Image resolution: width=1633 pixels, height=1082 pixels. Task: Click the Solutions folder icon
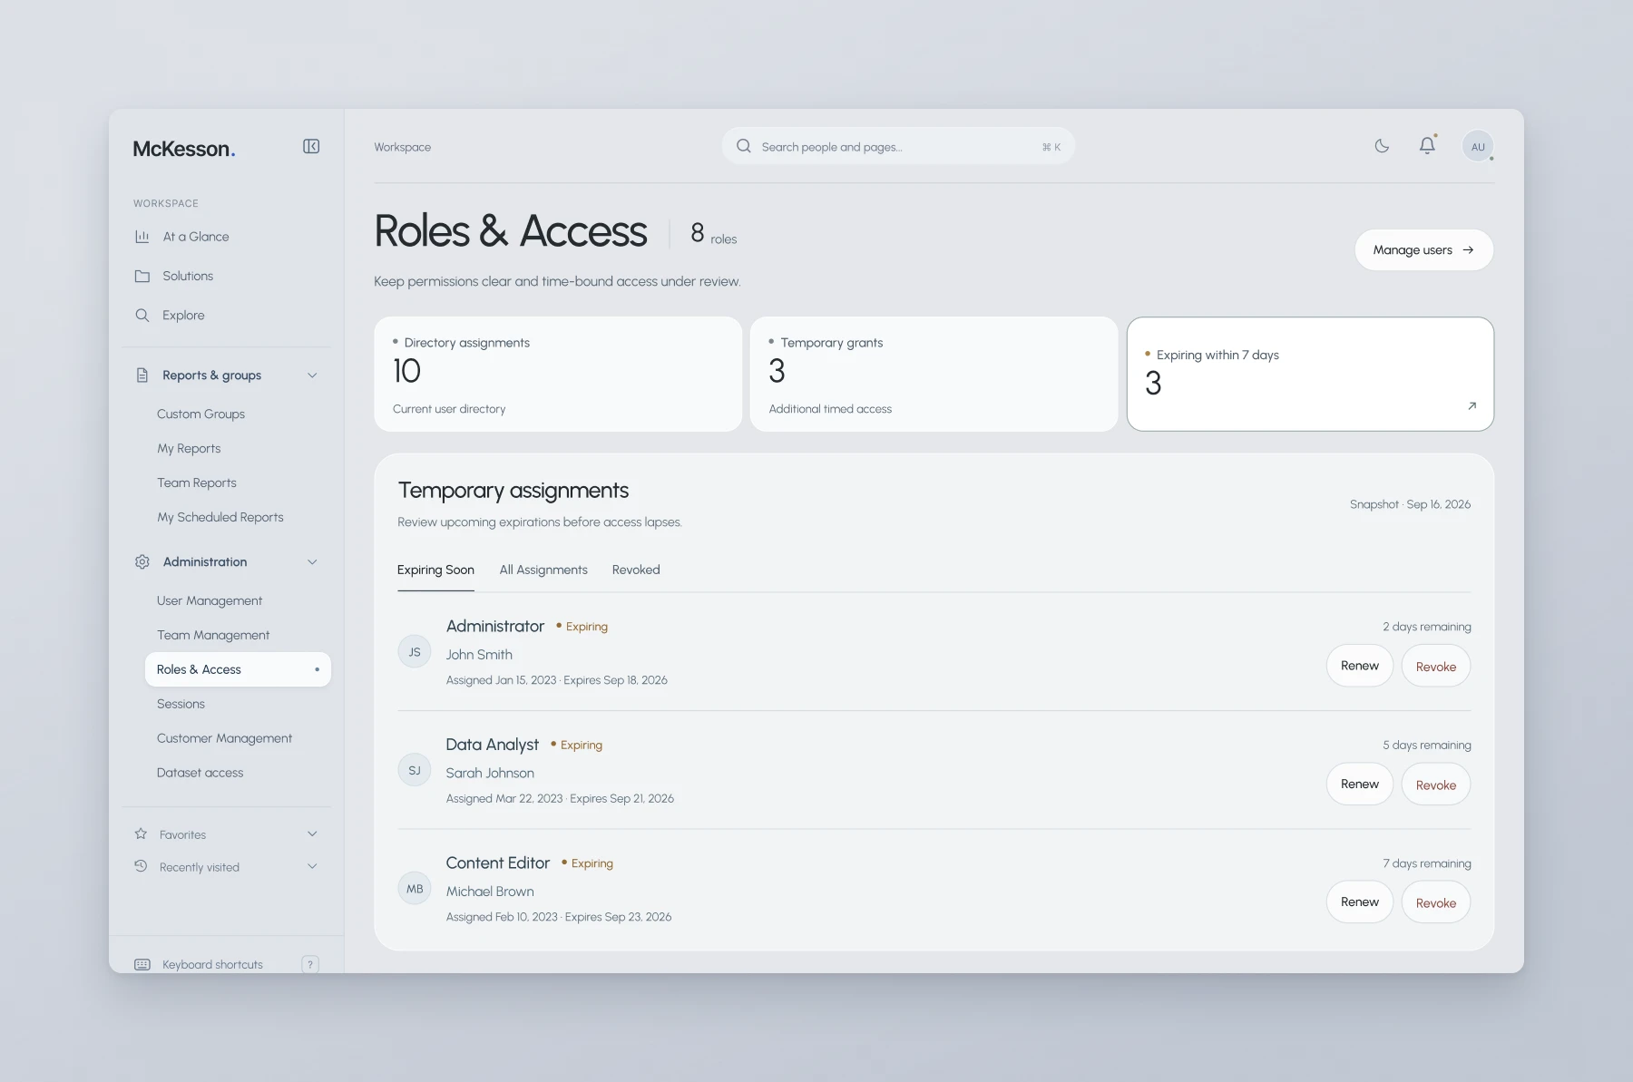[142, 276]
